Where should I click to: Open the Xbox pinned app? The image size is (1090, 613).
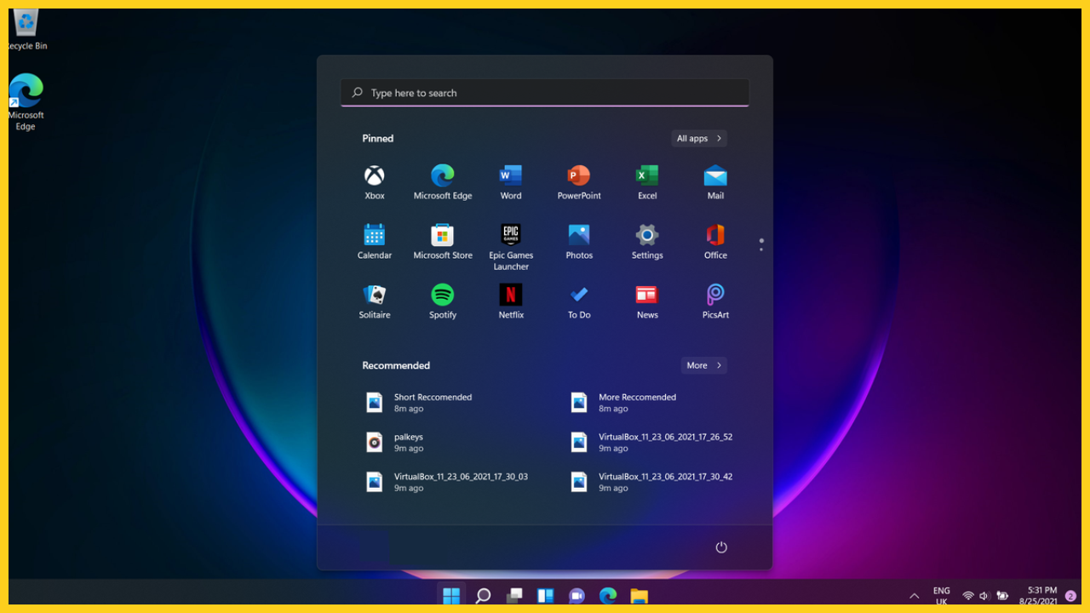pyautogui.click(x=375, y=183)
